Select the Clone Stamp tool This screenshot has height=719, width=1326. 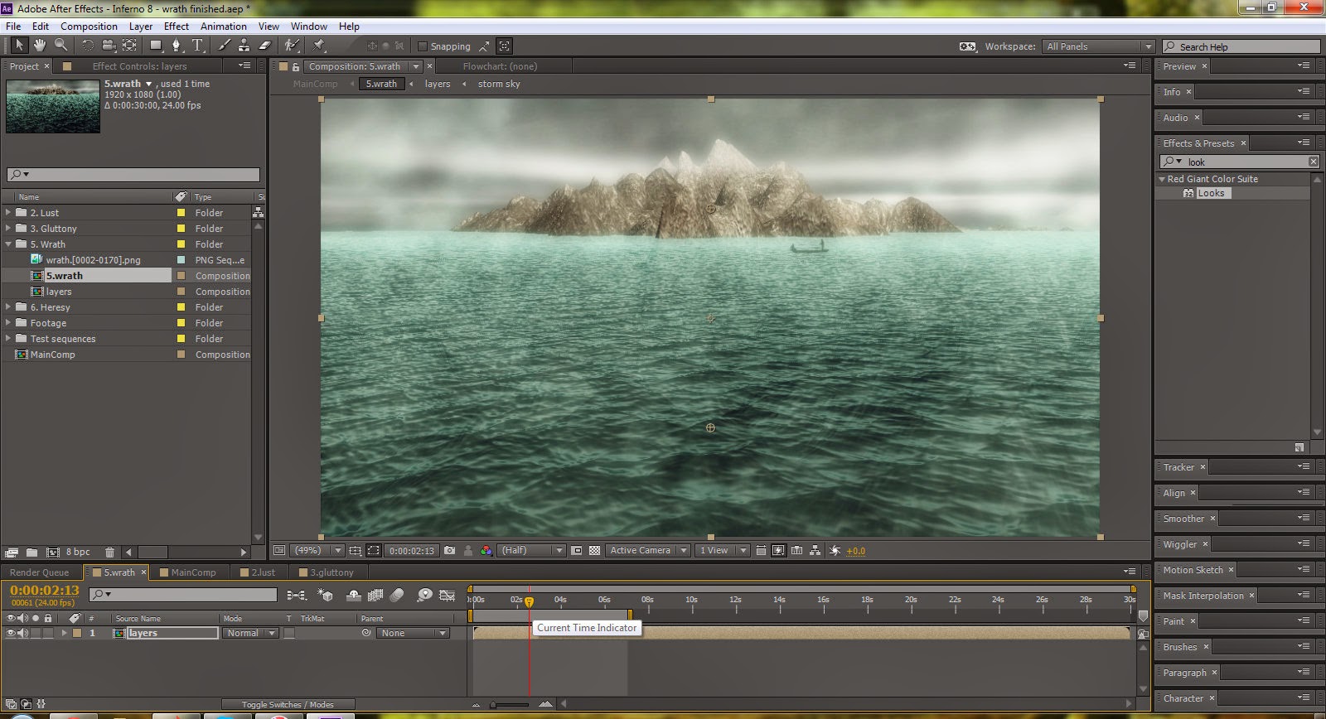point(244,46)
